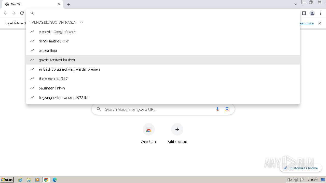Open the Windows Start button

[7, 179]
